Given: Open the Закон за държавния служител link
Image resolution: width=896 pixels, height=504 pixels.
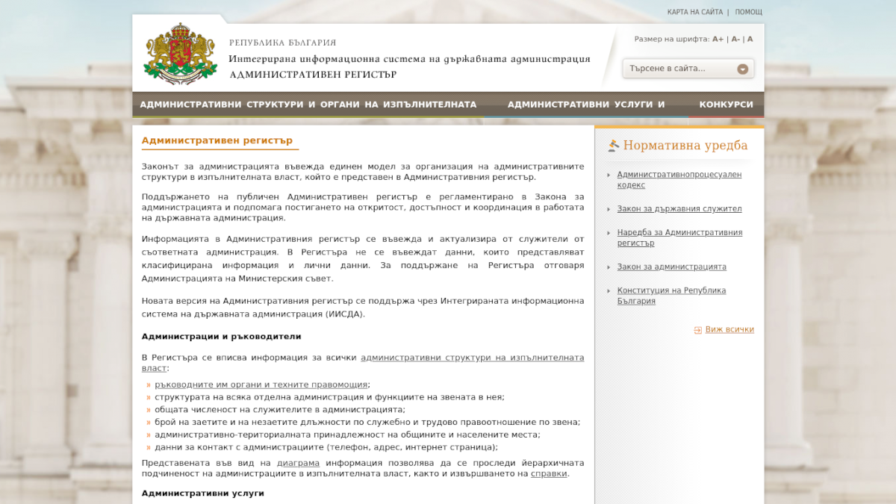Looking at the screenshot, I should point(679,208).
